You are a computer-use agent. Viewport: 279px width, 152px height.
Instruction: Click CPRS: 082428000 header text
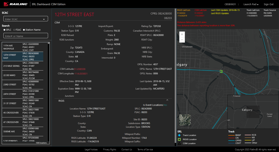(161, 14)
